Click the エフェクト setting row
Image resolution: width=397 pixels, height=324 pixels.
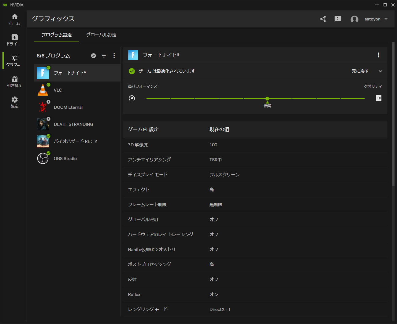click(255, 190)
